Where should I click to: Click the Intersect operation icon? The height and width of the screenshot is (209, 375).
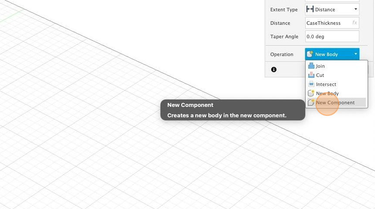pyautogui.click(x=311, y=84)
